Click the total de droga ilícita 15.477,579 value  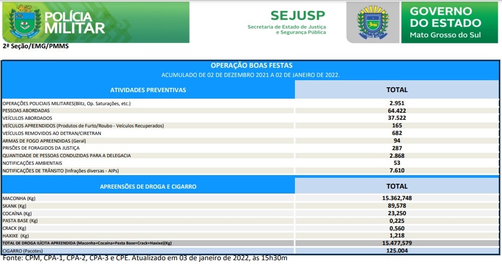click(396, 243)
